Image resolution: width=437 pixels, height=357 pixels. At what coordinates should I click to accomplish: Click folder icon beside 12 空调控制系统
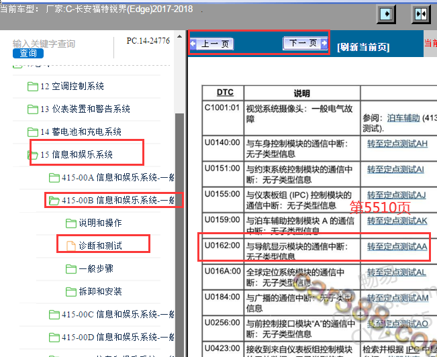point(33,87)
